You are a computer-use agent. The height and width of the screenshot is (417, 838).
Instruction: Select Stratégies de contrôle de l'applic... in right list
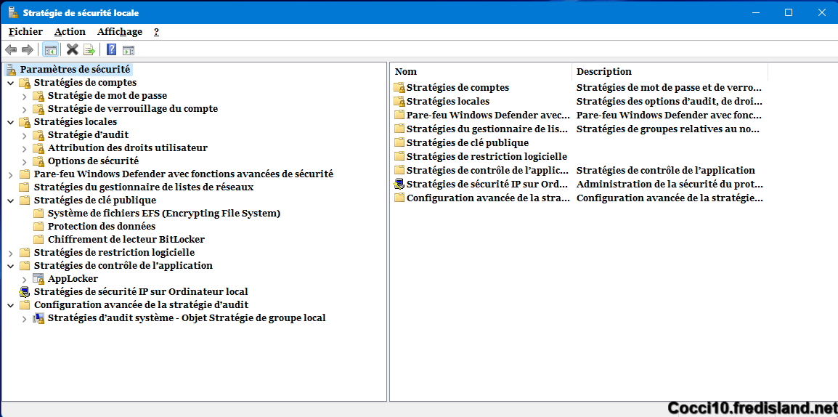point(487,171)
